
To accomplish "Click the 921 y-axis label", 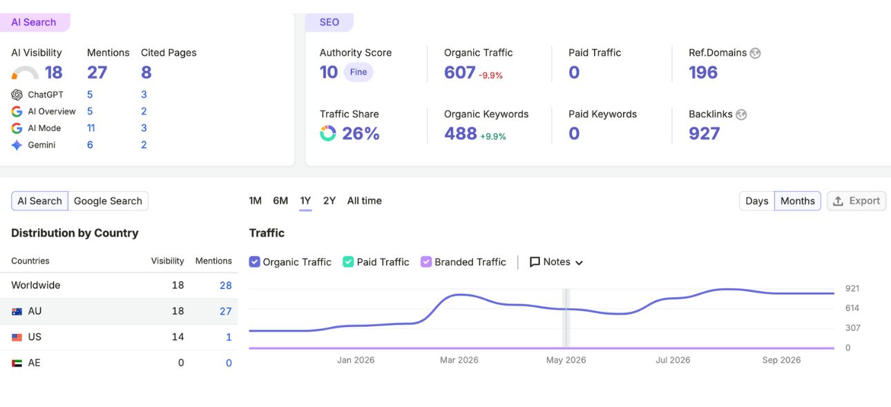I will 852,288.
